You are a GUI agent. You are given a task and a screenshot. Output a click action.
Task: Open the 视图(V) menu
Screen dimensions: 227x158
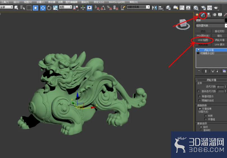(x=28, y=2)
